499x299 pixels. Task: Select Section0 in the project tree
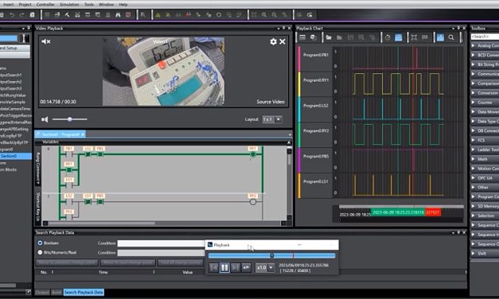pos(16,156)
